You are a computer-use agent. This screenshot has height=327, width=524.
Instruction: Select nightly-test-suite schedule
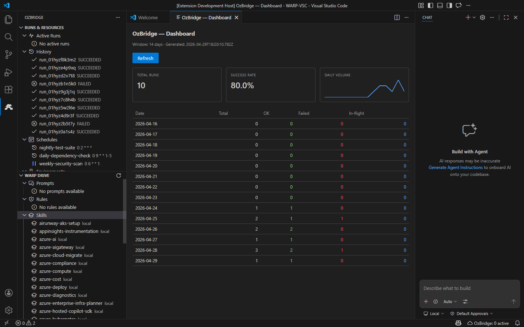72,148
